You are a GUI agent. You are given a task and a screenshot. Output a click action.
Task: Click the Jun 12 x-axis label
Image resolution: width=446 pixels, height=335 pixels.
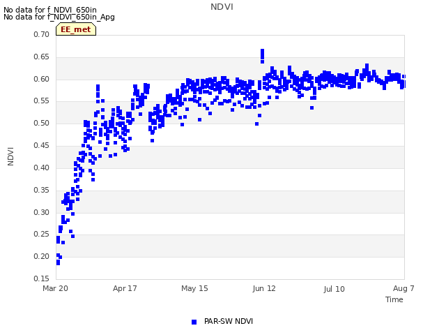(264, 288)
